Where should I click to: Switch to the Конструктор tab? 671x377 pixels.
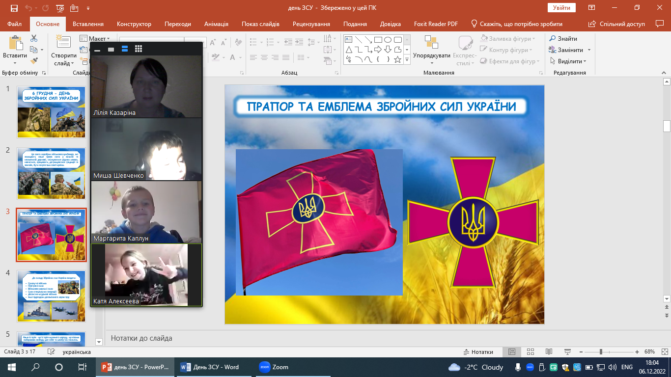click(134, 24)
